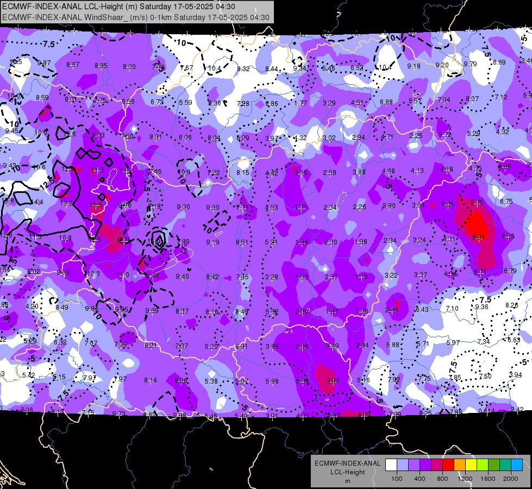Click the light lavender legend swatch
Viewport: 532px width, 489px height.
(x=403, y=465)
